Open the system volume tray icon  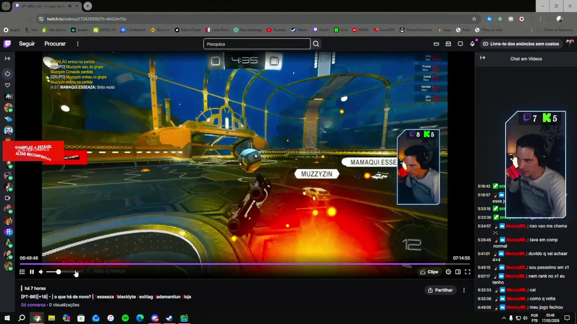tap(525, 318)
